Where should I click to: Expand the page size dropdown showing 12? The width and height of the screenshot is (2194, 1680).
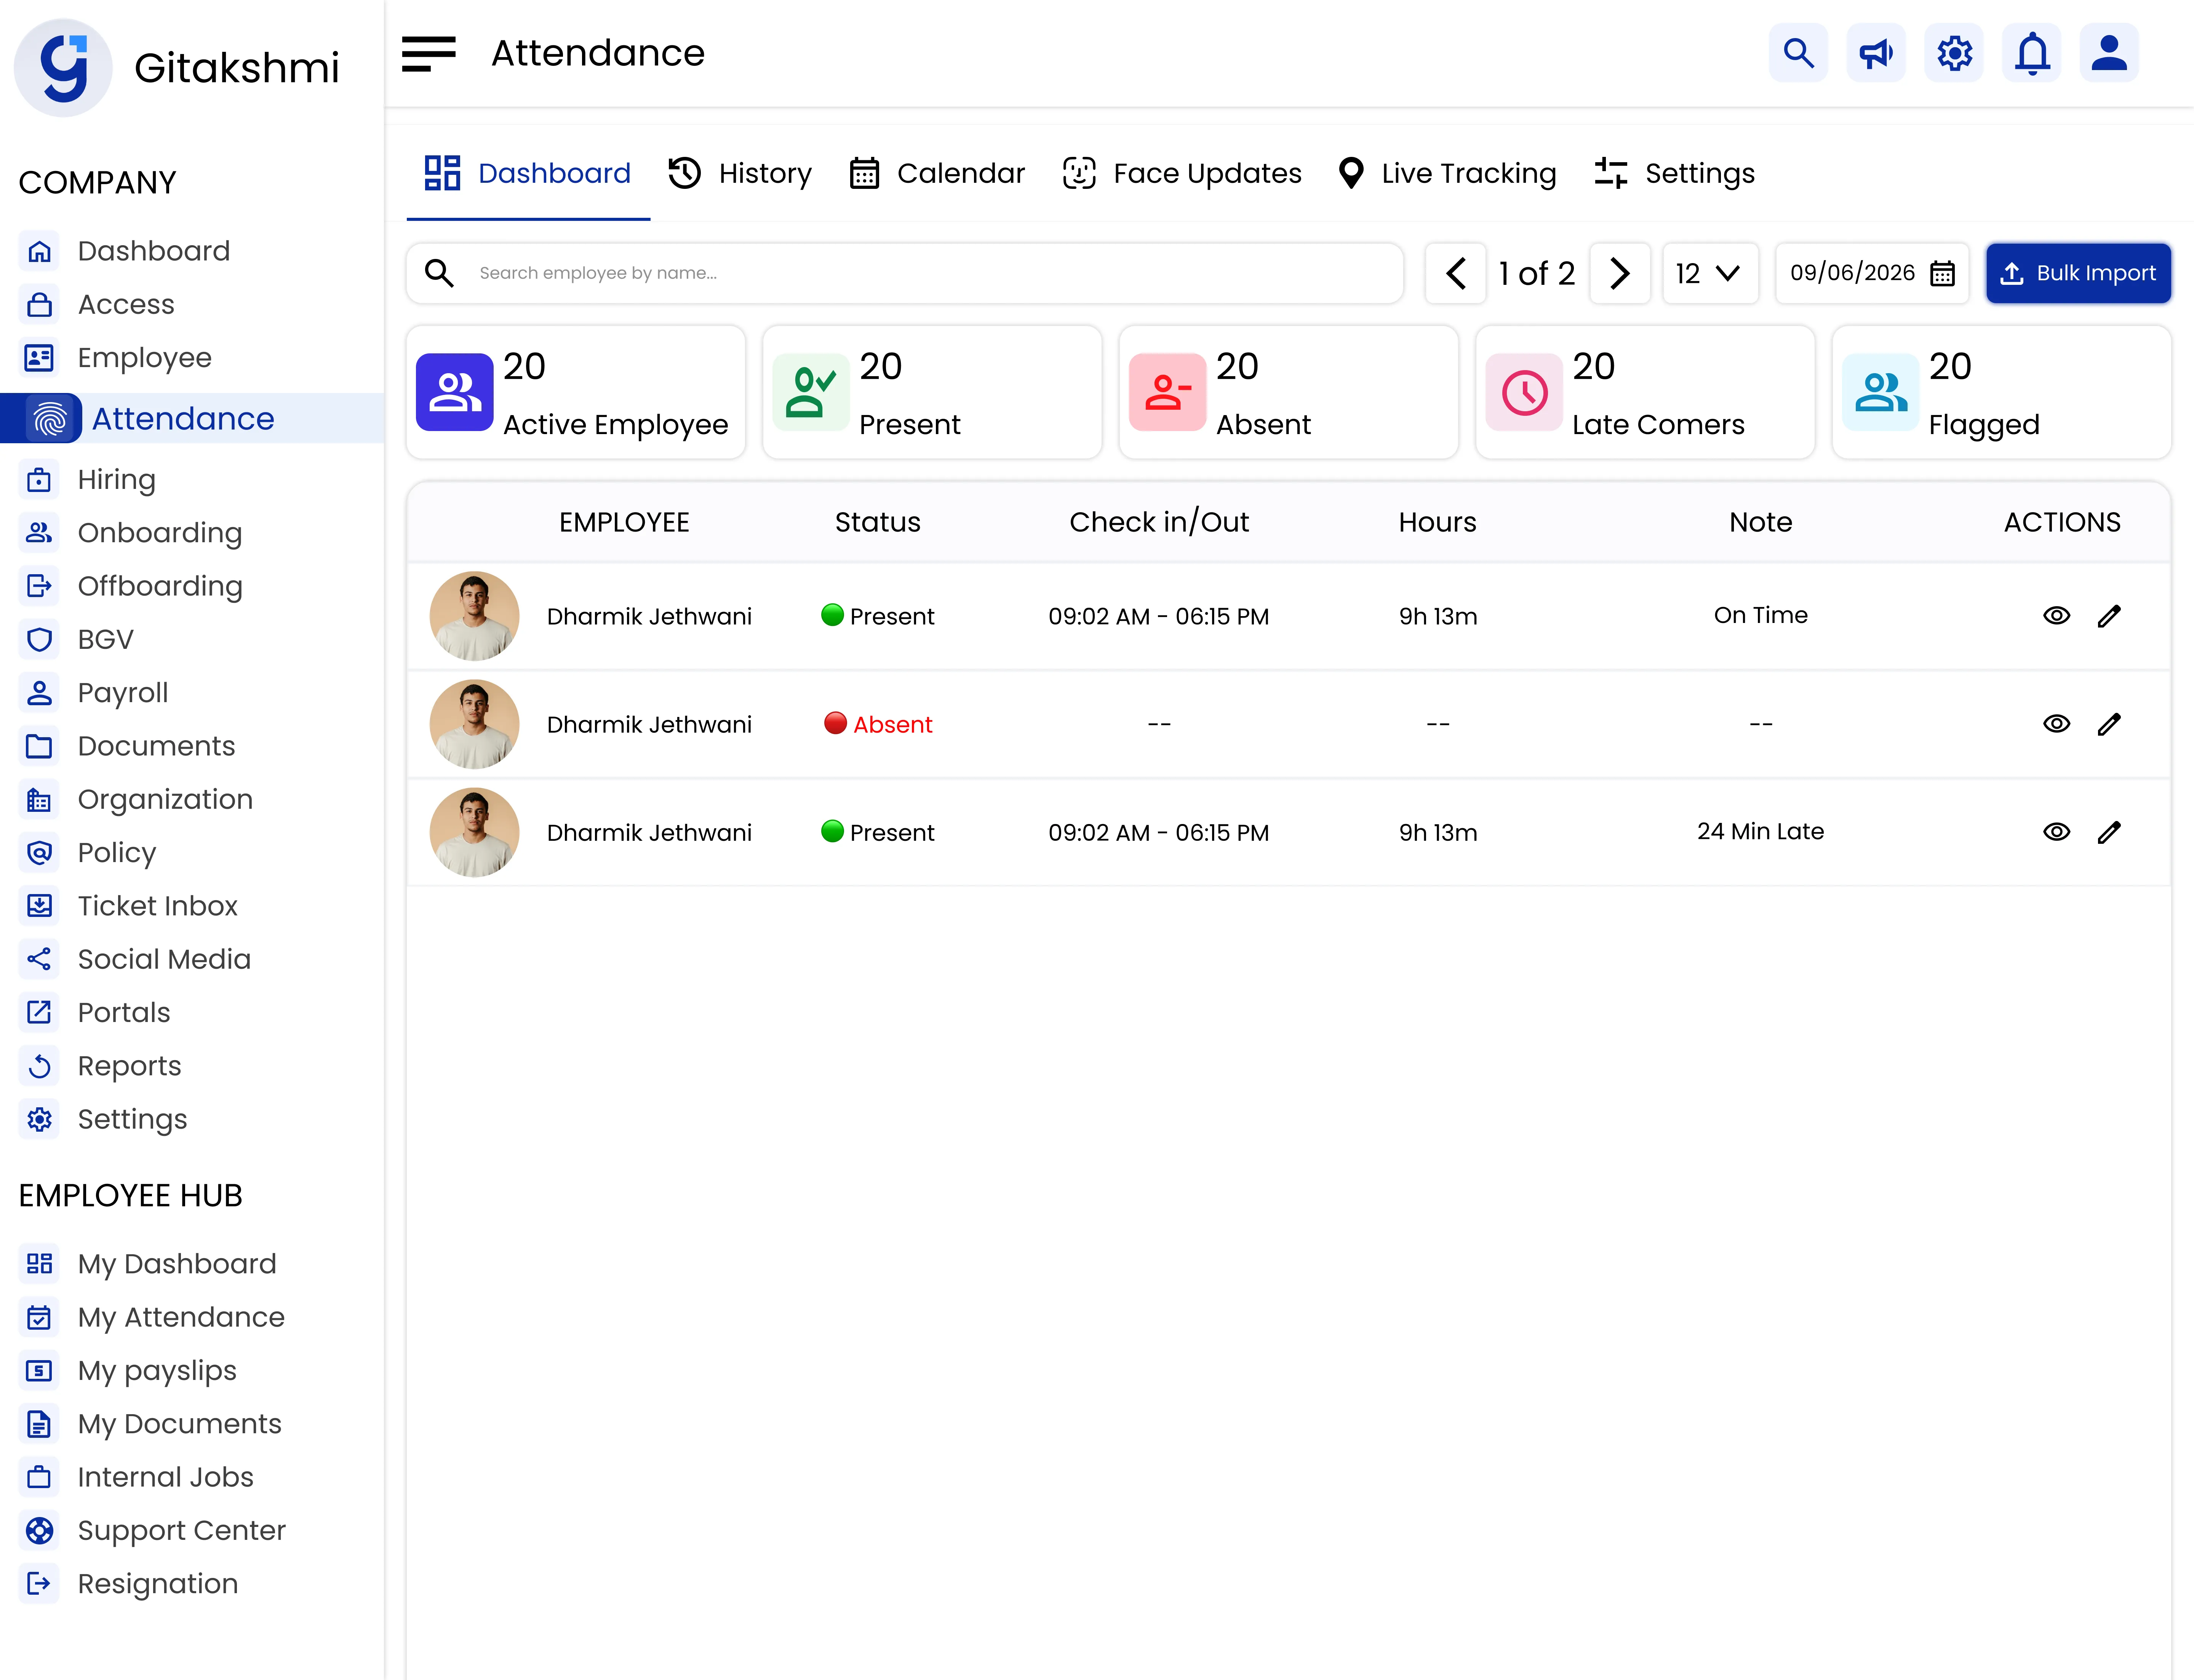pyautogui.click(x=1710, y=273)
